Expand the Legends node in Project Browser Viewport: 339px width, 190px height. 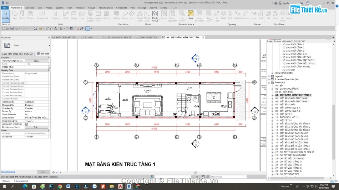pyautogui.click(x=269, y=76)
